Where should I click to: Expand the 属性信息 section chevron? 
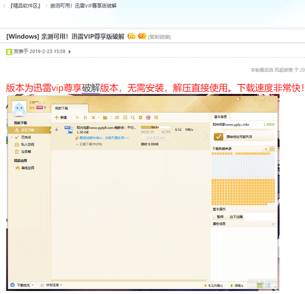(x=273, y=224)
